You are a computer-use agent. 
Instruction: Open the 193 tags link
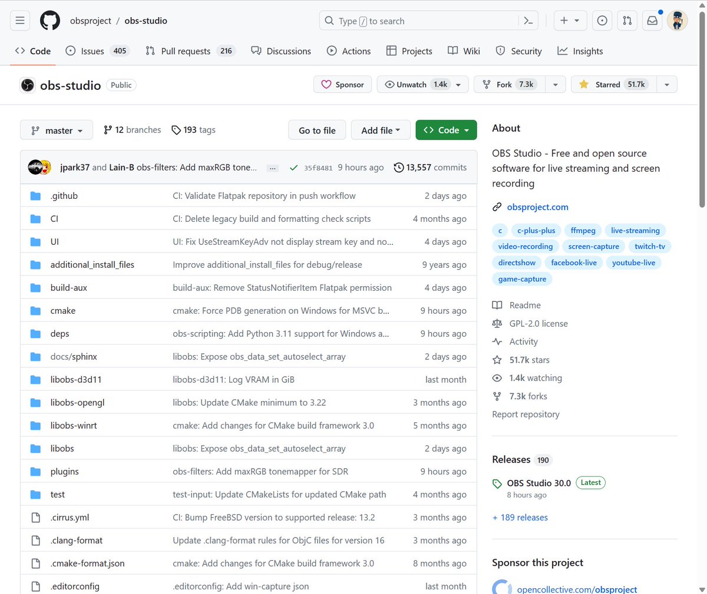[193, 130]
